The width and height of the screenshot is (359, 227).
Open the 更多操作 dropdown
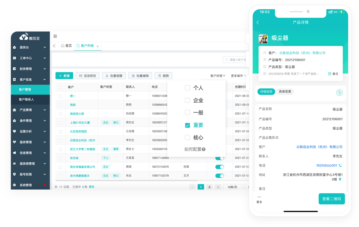[238, 76]
